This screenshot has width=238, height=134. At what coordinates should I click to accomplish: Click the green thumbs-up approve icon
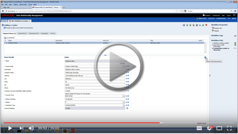(203, 25)
